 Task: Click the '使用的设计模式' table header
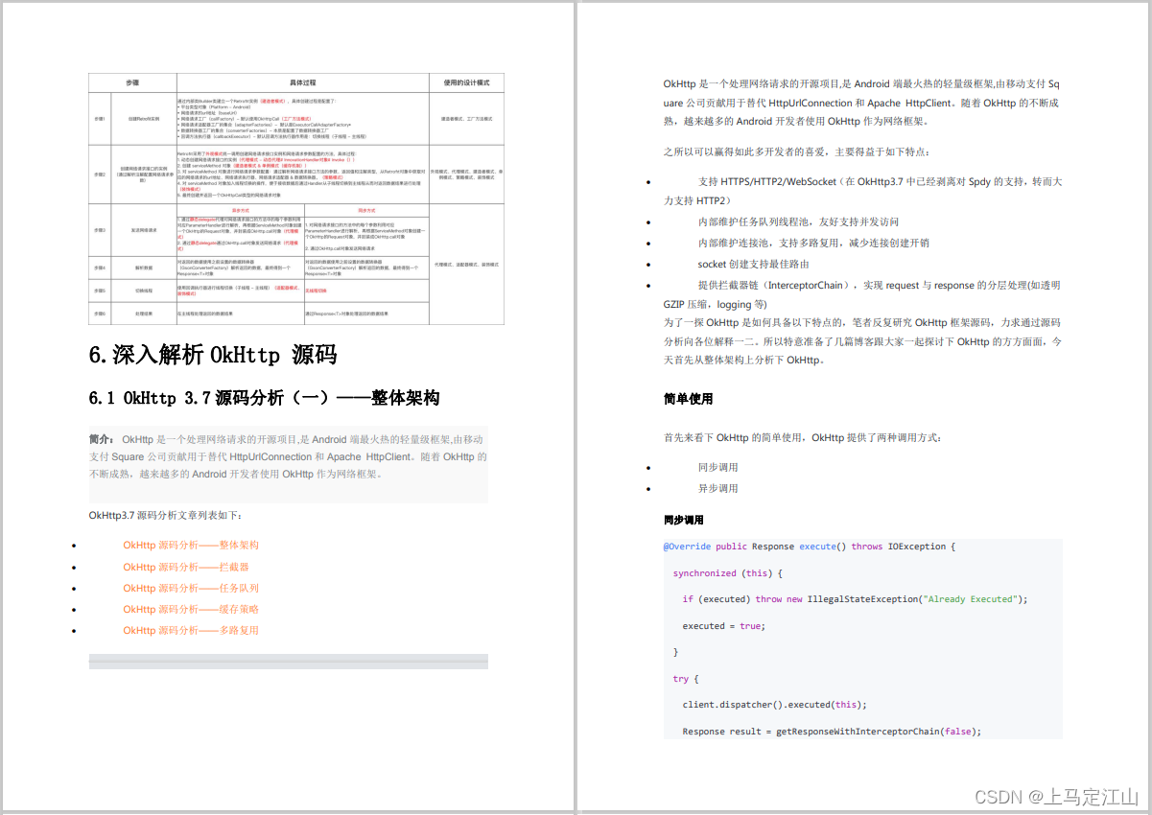point(466,83)
